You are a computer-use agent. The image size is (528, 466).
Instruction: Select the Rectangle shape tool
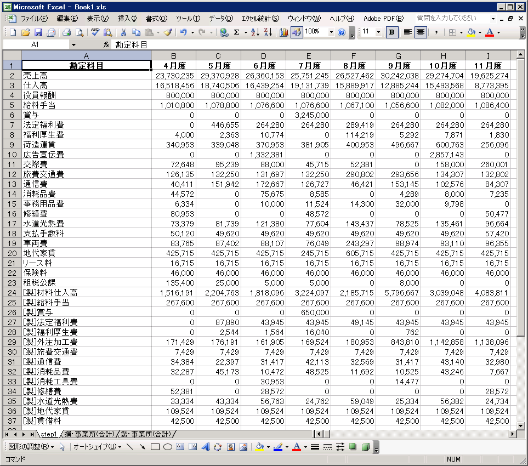tap(155, 447)
